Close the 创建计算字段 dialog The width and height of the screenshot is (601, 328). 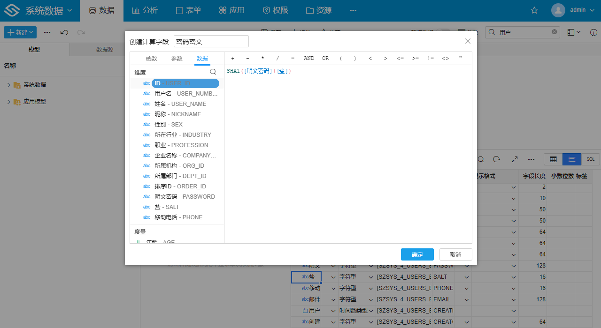pos(468,41)
